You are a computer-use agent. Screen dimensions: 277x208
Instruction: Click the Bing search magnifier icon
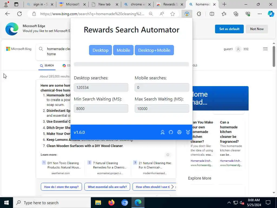41,49
